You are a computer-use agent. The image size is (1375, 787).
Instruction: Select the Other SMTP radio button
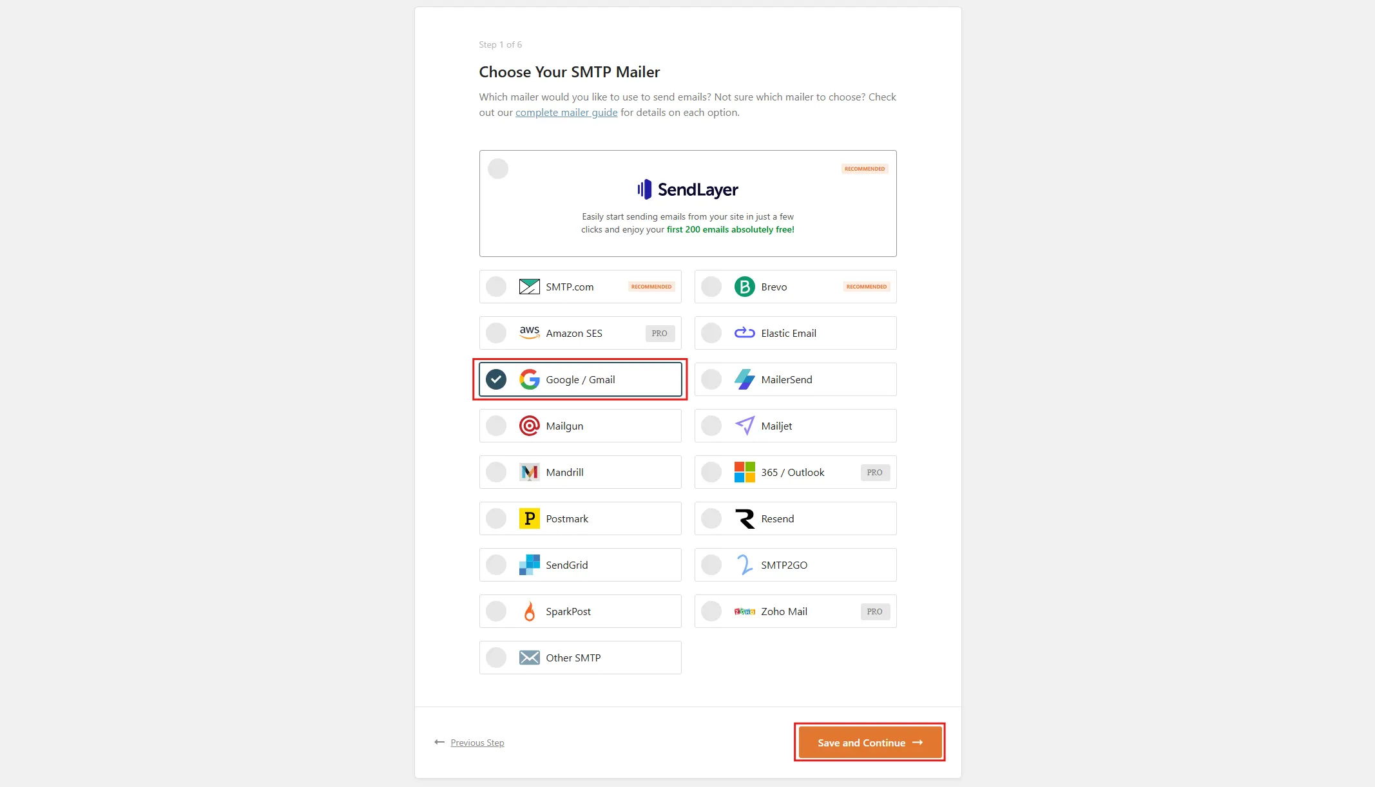(x=496, y=658)
